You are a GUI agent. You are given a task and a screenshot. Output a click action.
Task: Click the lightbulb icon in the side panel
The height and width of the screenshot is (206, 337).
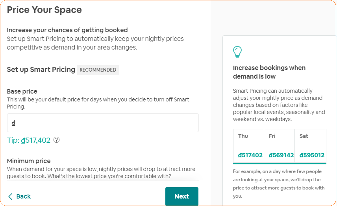[237, 52]
